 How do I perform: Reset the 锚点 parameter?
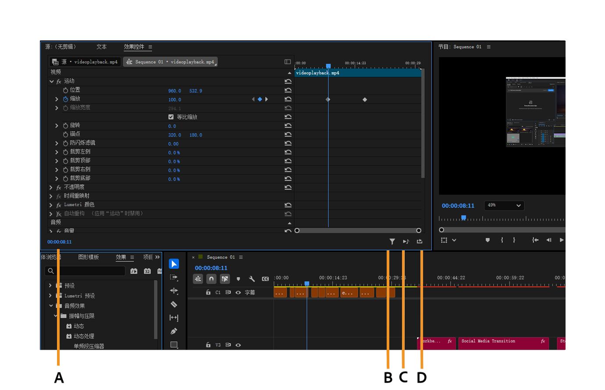pyautogui.click(x=288, y=134)
